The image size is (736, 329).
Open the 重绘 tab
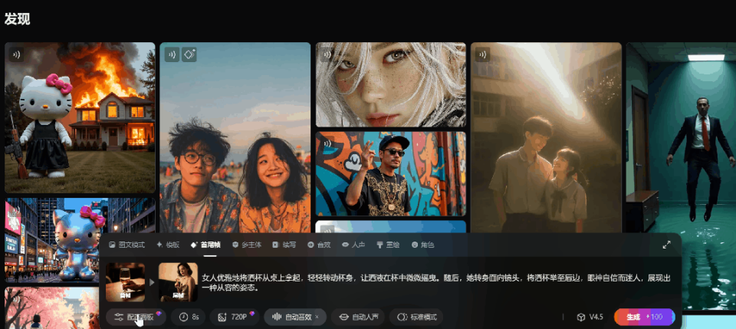click(x=388, y=245)
